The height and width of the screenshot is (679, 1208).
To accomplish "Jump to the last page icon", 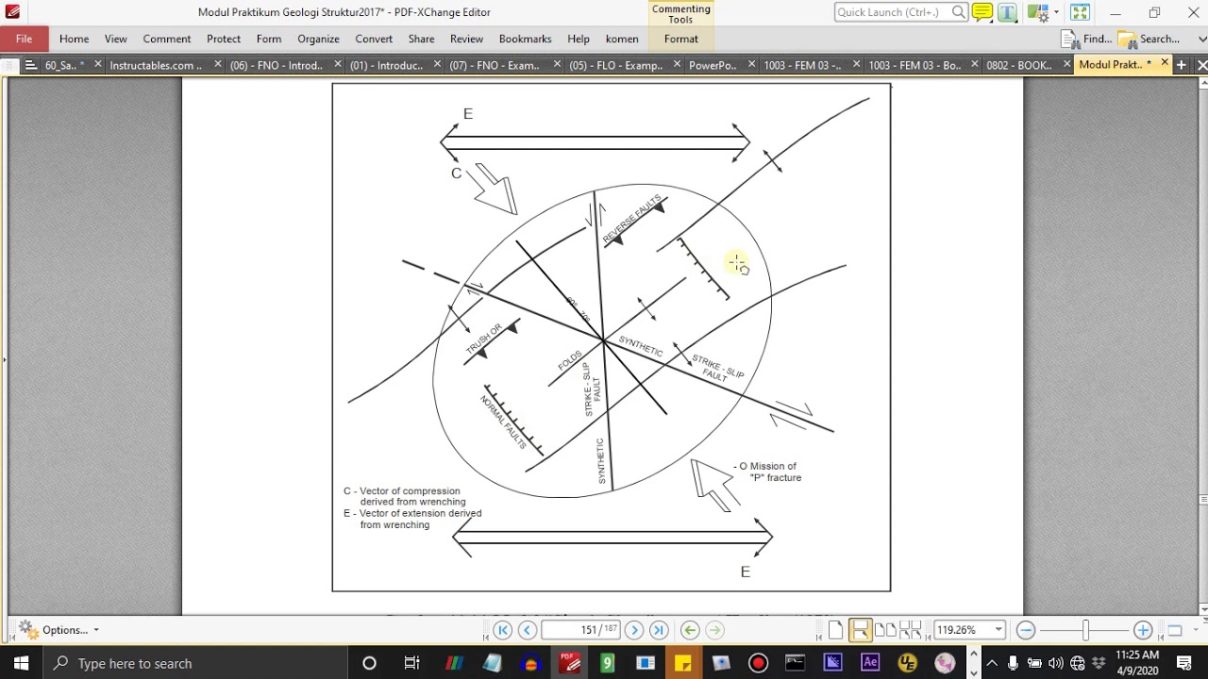I will [659, 630].
